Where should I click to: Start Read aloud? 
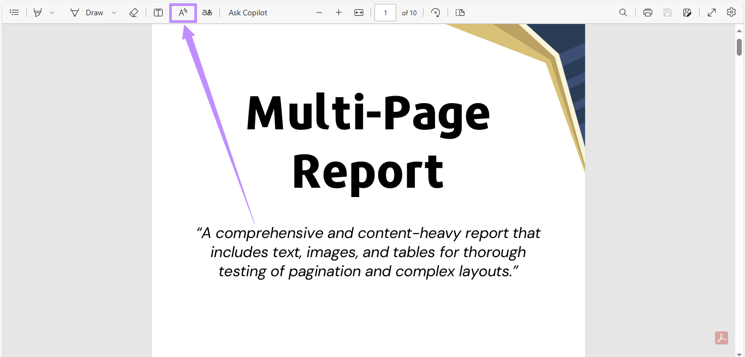[x=183, y=13]
